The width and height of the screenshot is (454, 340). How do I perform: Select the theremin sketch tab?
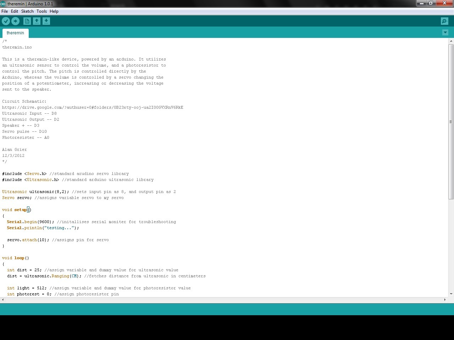(x=15, y=33)
